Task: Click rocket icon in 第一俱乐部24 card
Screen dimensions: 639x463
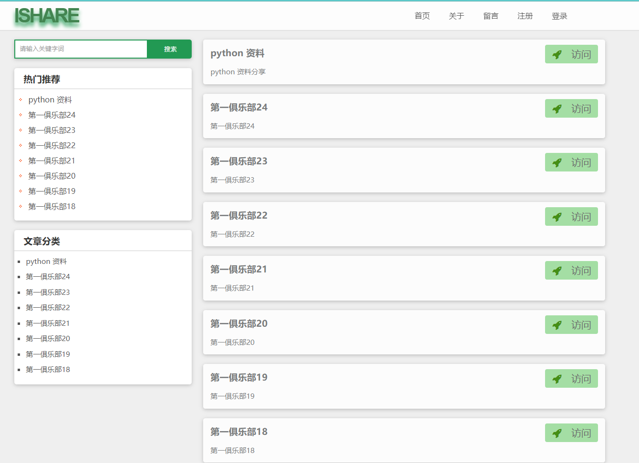Action: point(557,109)
